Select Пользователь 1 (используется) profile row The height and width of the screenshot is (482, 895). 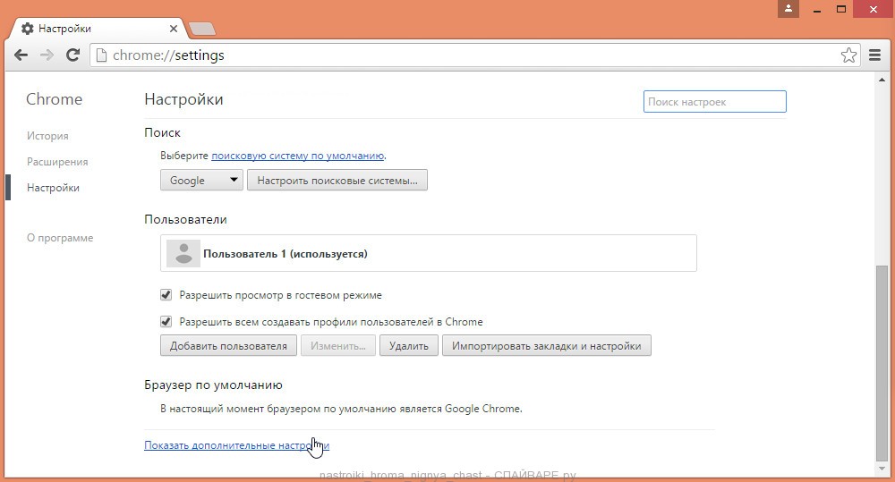[x=428, y=253]
